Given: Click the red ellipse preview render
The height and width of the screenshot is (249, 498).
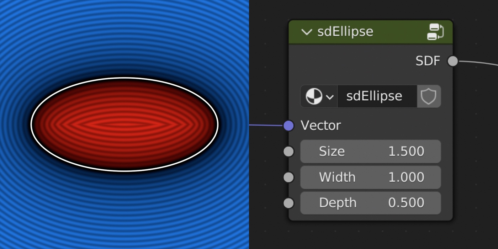Looking at the screenshot, I should [x=124, y=124].
